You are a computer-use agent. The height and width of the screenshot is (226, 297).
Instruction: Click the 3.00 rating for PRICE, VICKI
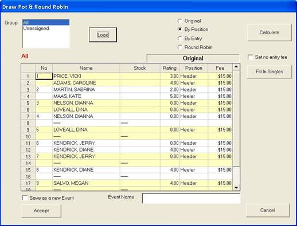click(170, 76)
